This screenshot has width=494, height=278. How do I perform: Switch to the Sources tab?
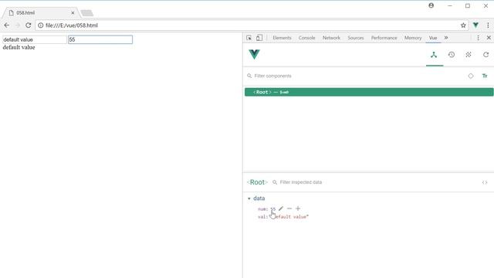click(x=355, y=38)
